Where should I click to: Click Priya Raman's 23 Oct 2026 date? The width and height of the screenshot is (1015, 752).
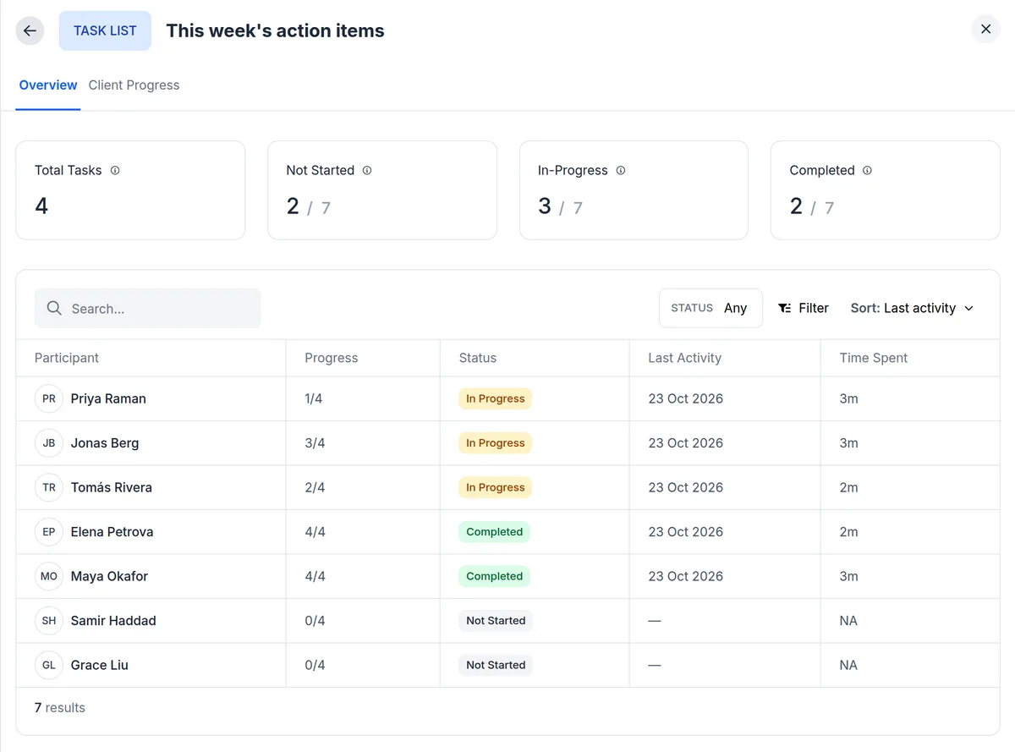click(x=686, y=398)
